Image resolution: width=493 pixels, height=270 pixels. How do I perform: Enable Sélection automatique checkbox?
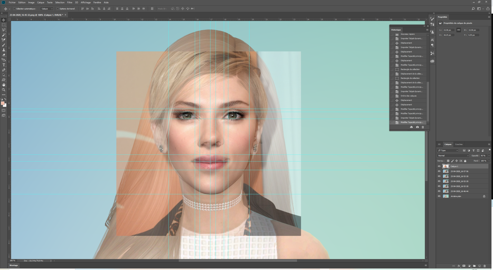point(14,9)
